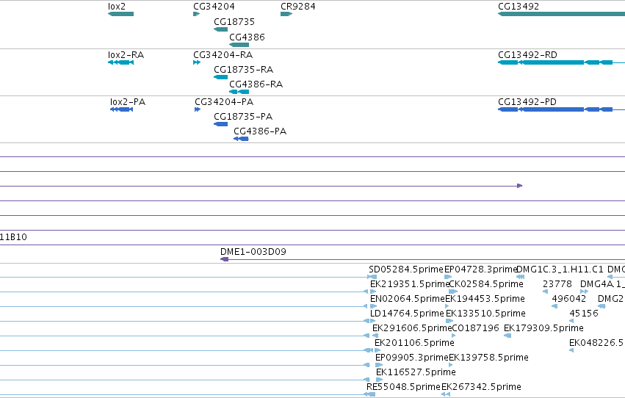Click the 45156 feature label
Image resolution: width=625 pixels, height=398 pixels.
click(x=584, y=314)
